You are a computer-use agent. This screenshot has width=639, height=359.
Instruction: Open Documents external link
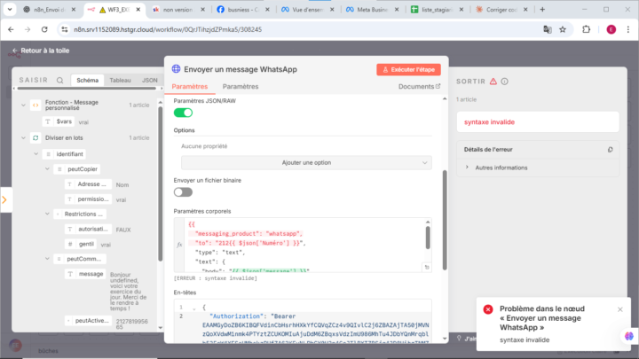(x=419, y=86)
